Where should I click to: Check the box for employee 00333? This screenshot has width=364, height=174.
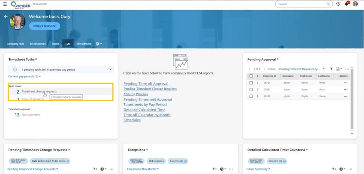(251, 89)
